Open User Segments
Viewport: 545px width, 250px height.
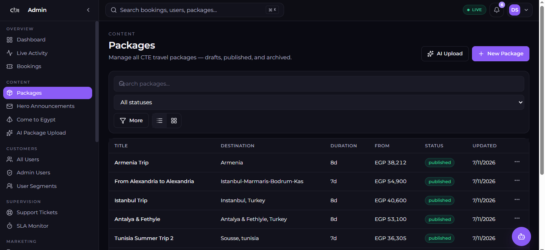pos(47,186)
